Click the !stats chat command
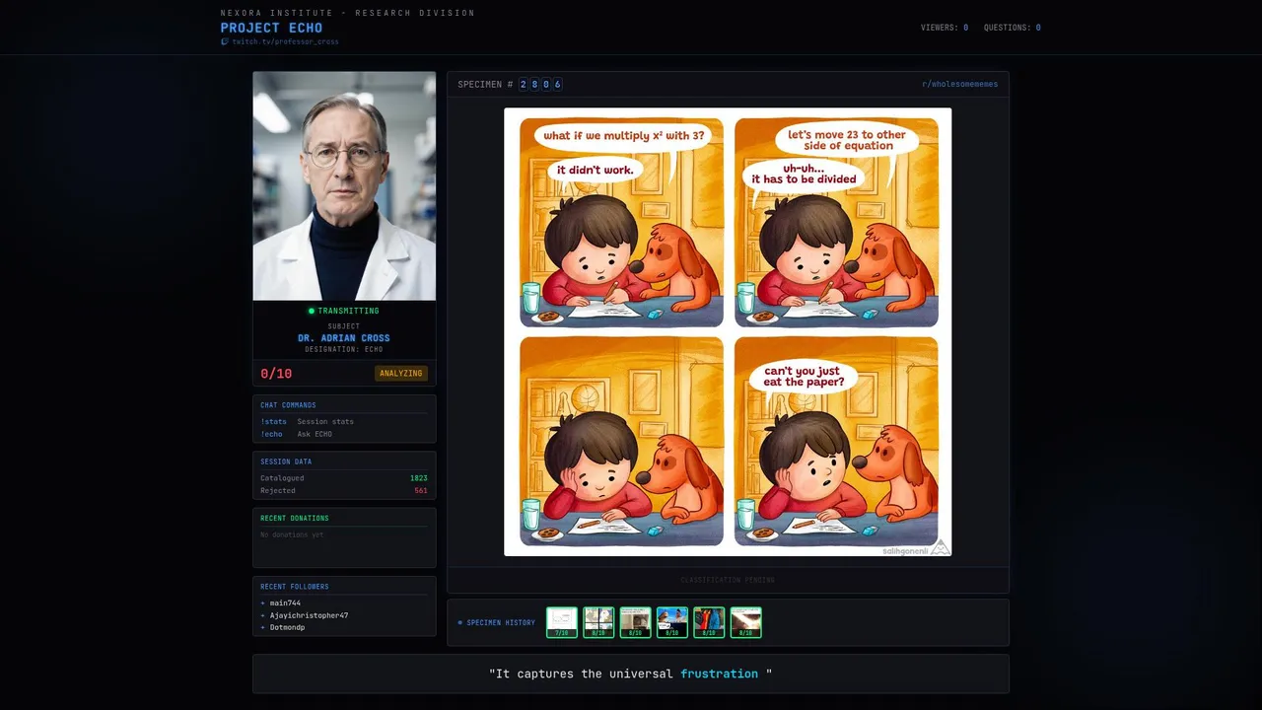 274,421
